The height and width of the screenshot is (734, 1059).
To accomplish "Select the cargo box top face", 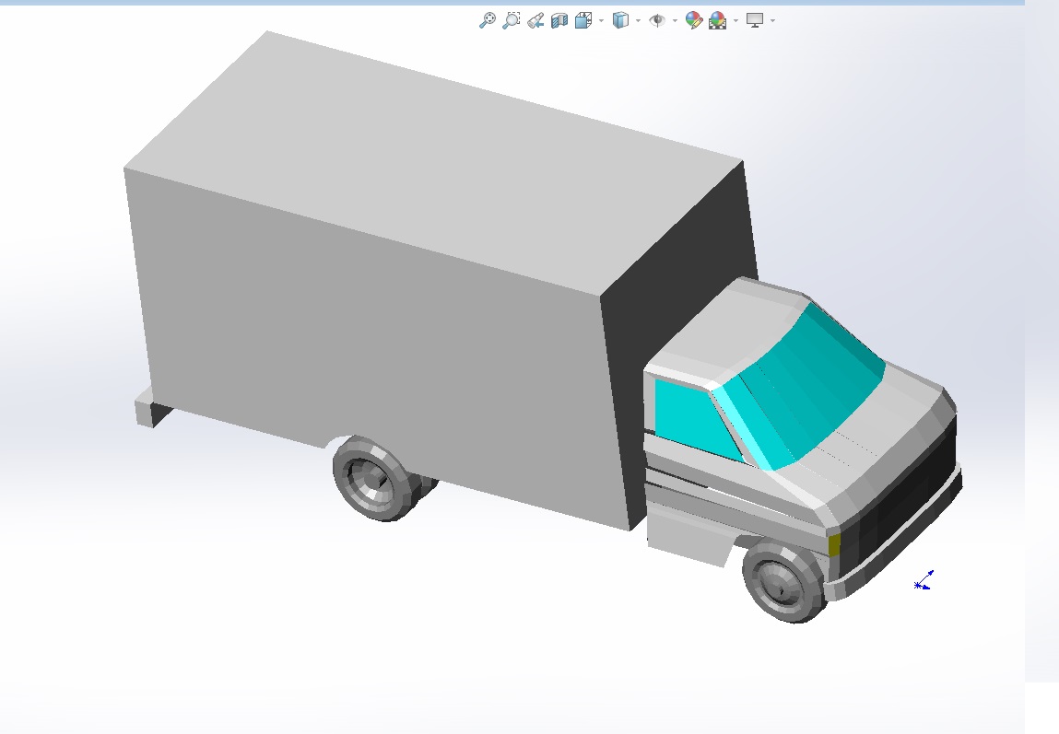I will (x=432, y=162).
